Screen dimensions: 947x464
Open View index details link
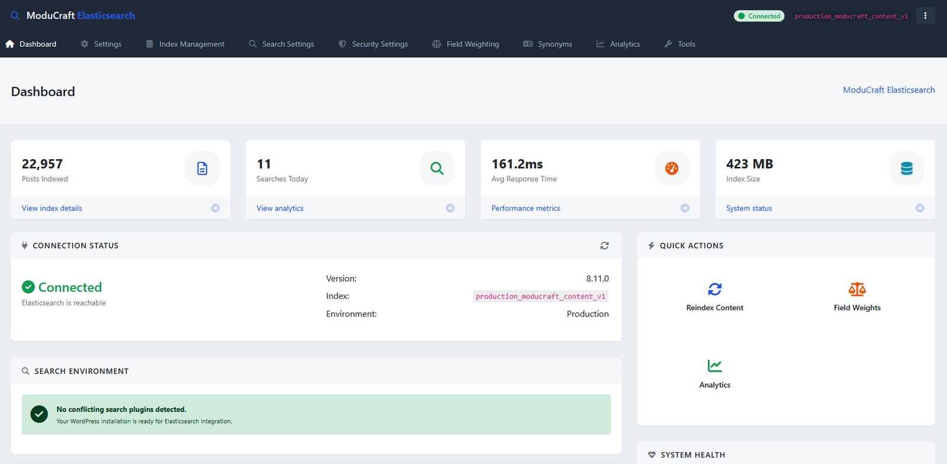(x=52, y=208)
